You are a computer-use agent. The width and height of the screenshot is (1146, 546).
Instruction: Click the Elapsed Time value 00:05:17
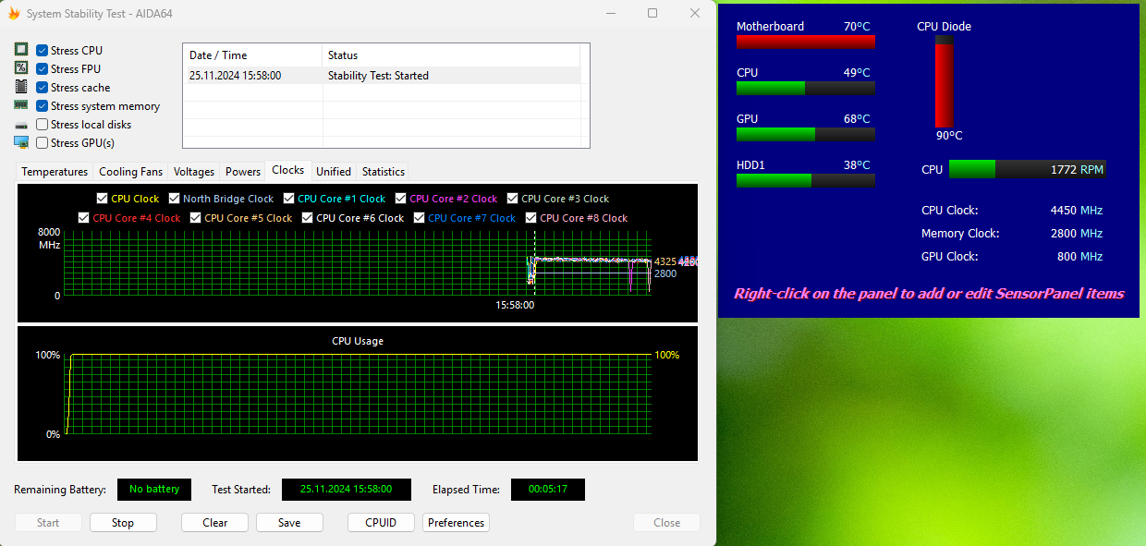548,490
